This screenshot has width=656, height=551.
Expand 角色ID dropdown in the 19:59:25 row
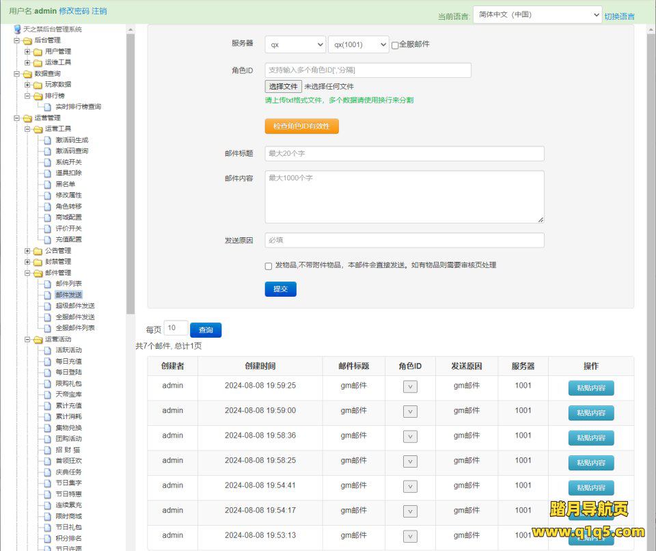410,388
